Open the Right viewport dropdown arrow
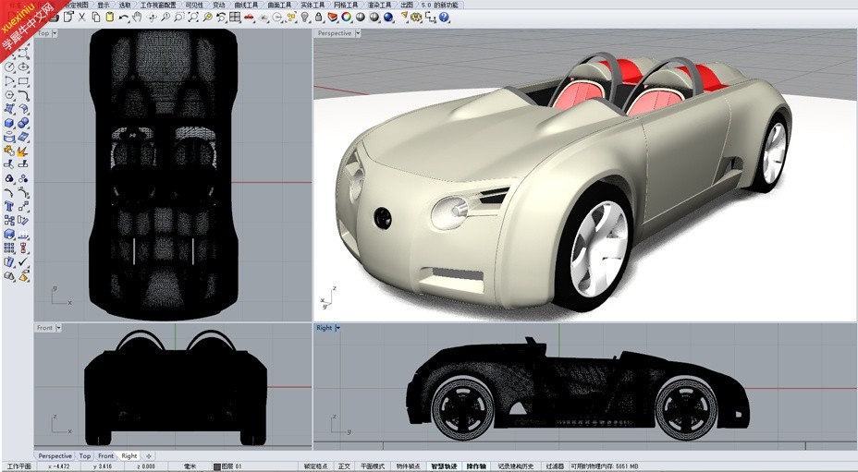Image resolution: width=858 pixels, height=472 pixels. point(337,328)
